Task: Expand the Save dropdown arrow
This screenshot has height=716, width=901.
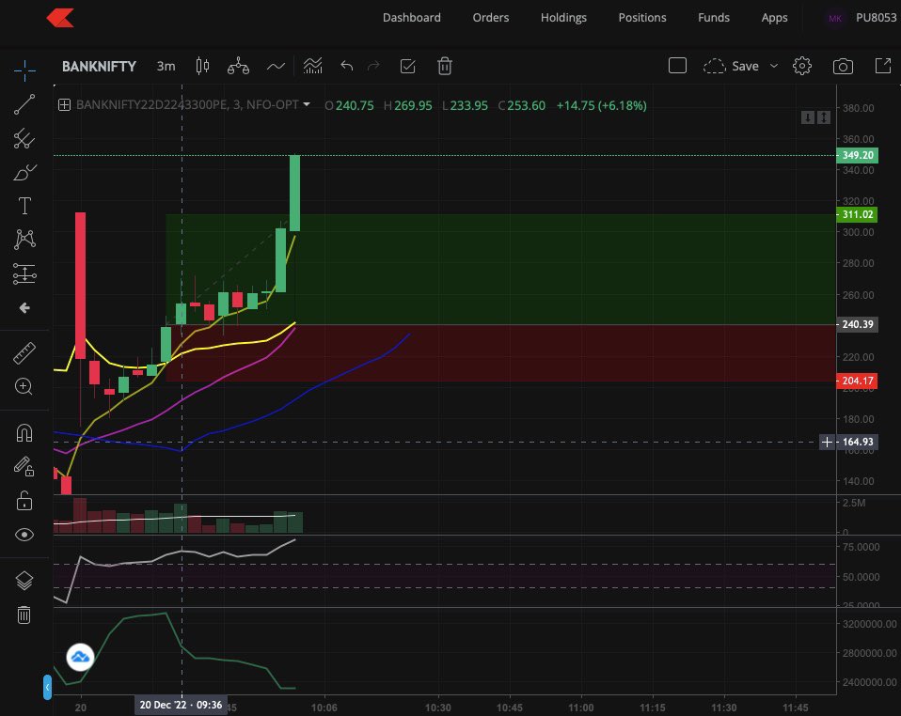Action: tap(774, 66)
